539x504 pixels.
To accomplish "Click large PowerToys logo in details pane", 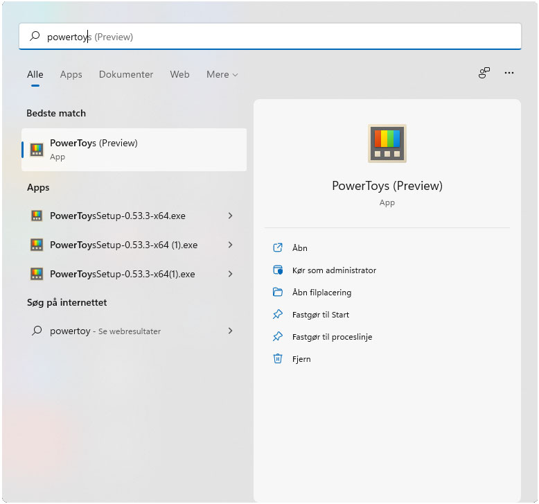I will coord(387,144).
